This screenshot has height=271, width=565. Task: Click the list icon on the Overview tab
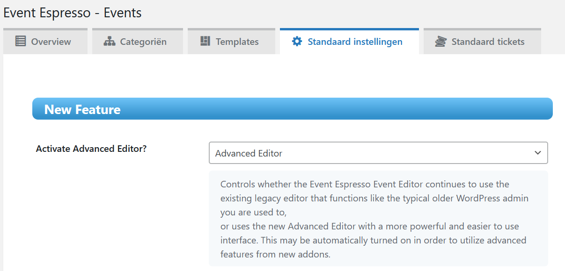click(x=21, y=41)
